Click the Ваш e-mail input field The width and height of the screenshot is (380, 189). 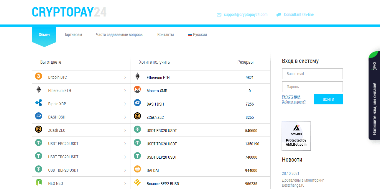coord(312,73)
